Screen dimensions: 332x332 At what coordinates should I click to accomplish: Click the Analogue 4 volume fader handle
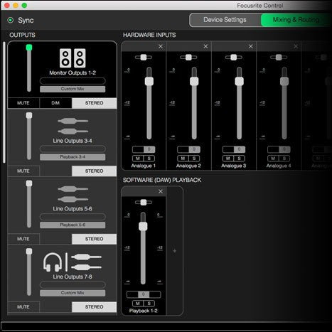(284, 81)
